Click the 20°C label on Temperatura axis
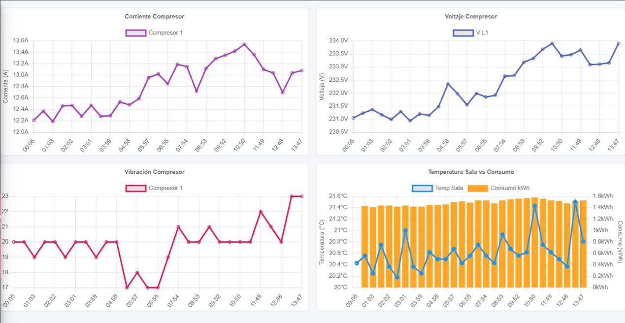Viewport: 625px width, 323px height. pyautogui.click(x=340, y=288)
